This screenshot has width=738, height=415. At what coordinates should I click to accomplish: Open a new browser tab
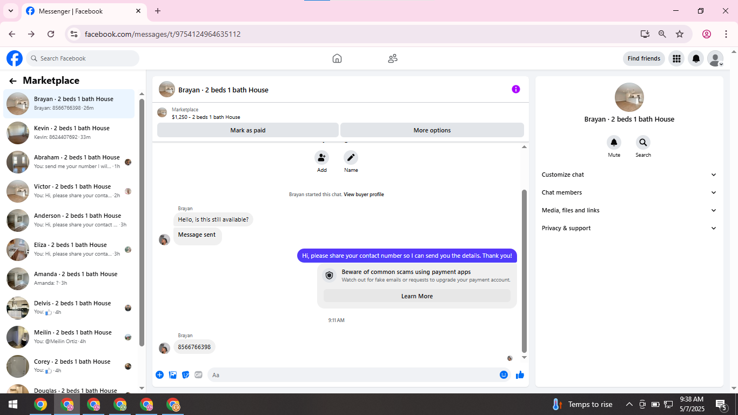(158, 11)
